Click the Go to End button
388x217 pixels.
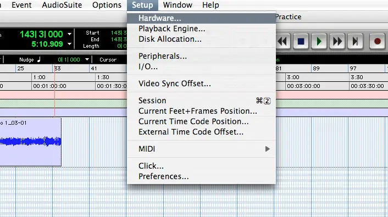click(356, 41)
